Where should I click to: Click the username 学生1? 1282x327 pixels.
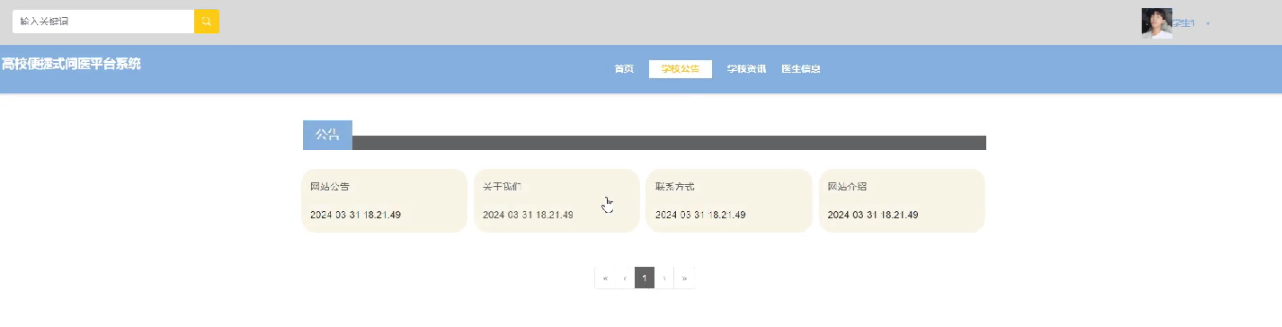(1184, 23)
